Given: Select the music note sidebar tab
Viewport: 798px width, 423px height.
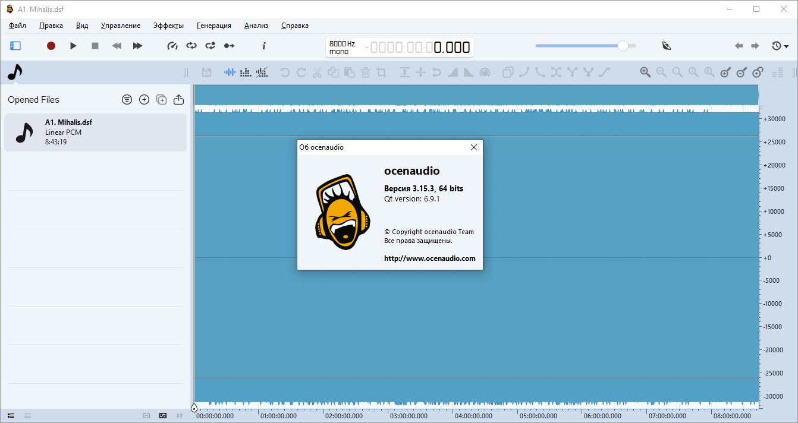Looking at the screenshot, I should (14, 72).
